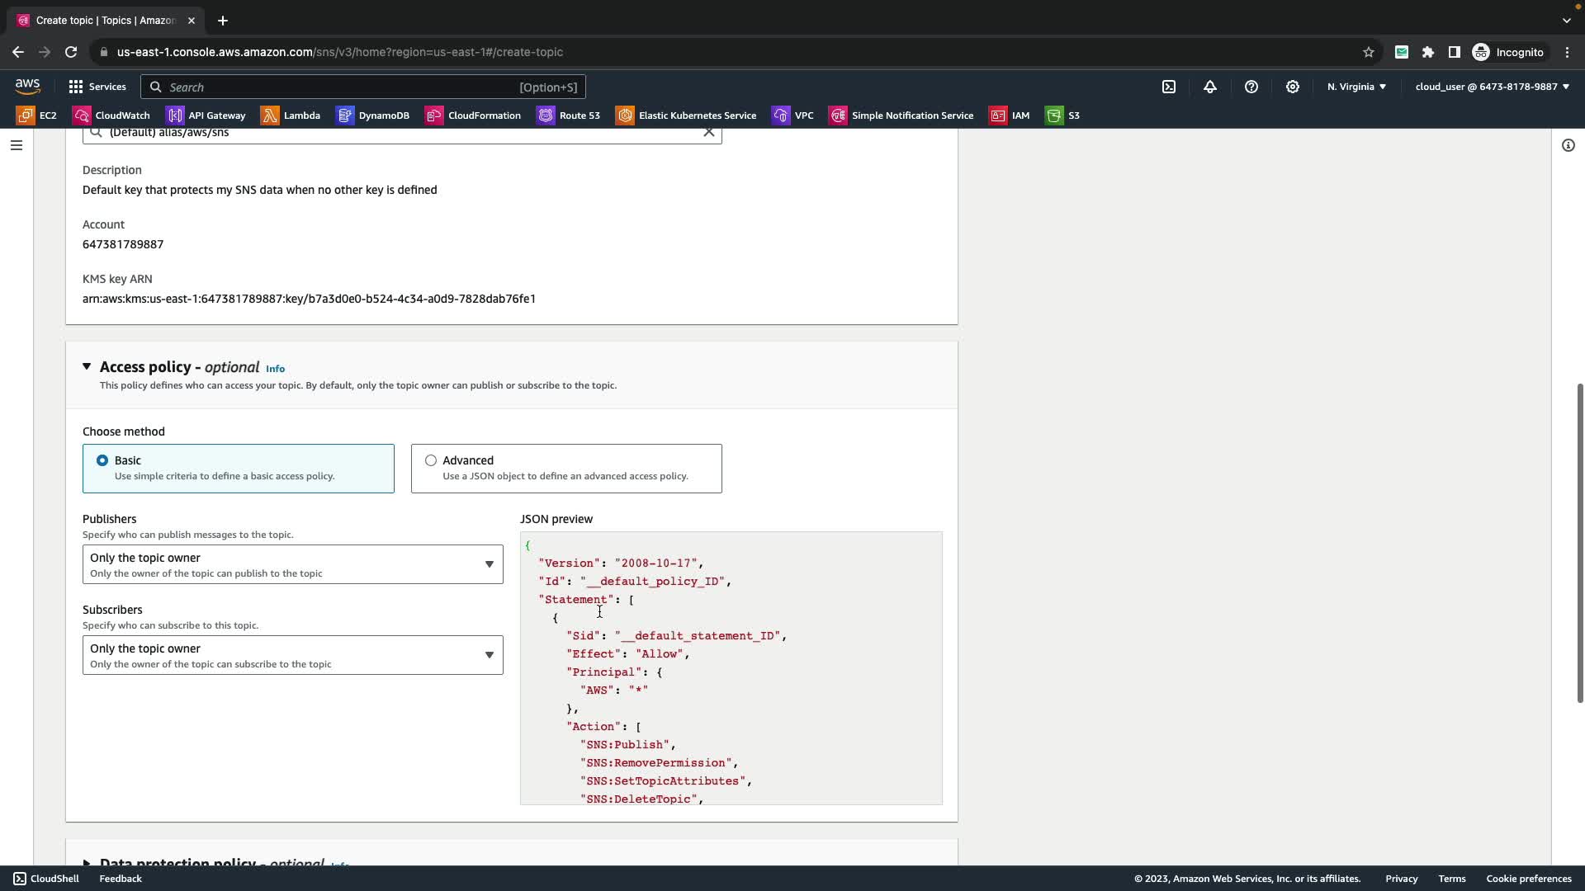Open the Lambda shortcut in favorites bar
The image size is (1585, 891).
click(x=291, y=115)
